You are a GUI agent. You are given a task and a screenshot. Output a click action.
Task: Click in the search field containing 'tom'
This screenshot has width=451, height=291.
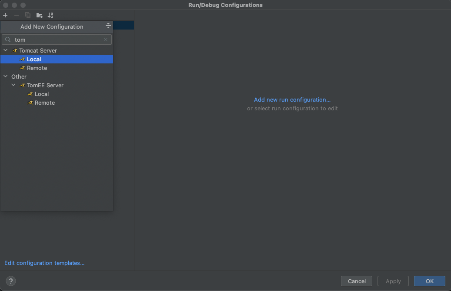(57, 40)
